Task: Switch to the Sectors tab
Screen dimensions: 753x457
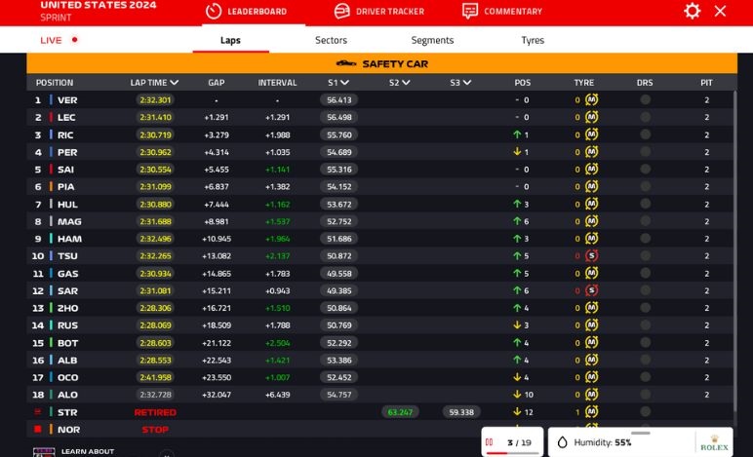Action: coord(331,40)
